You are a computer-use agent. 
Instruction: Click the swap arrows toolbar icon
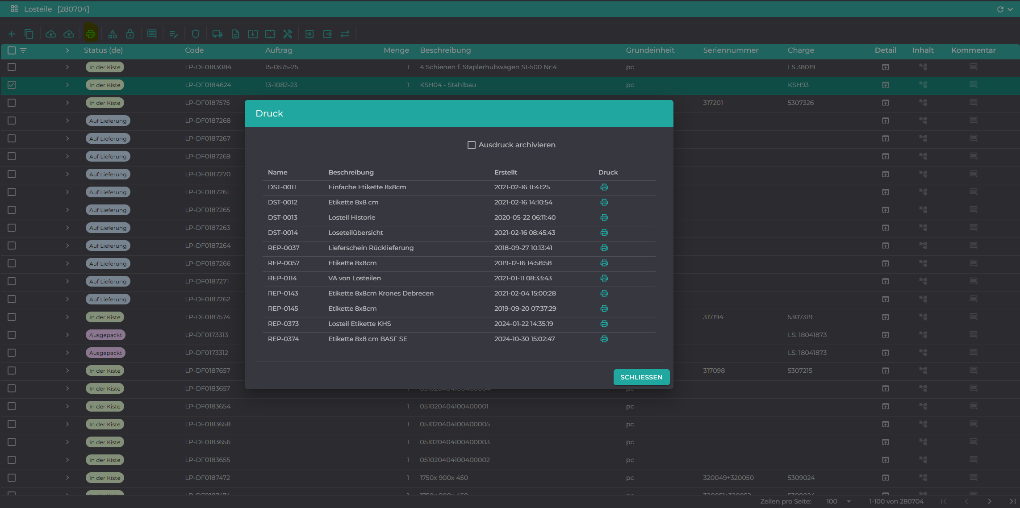[345, 34]
